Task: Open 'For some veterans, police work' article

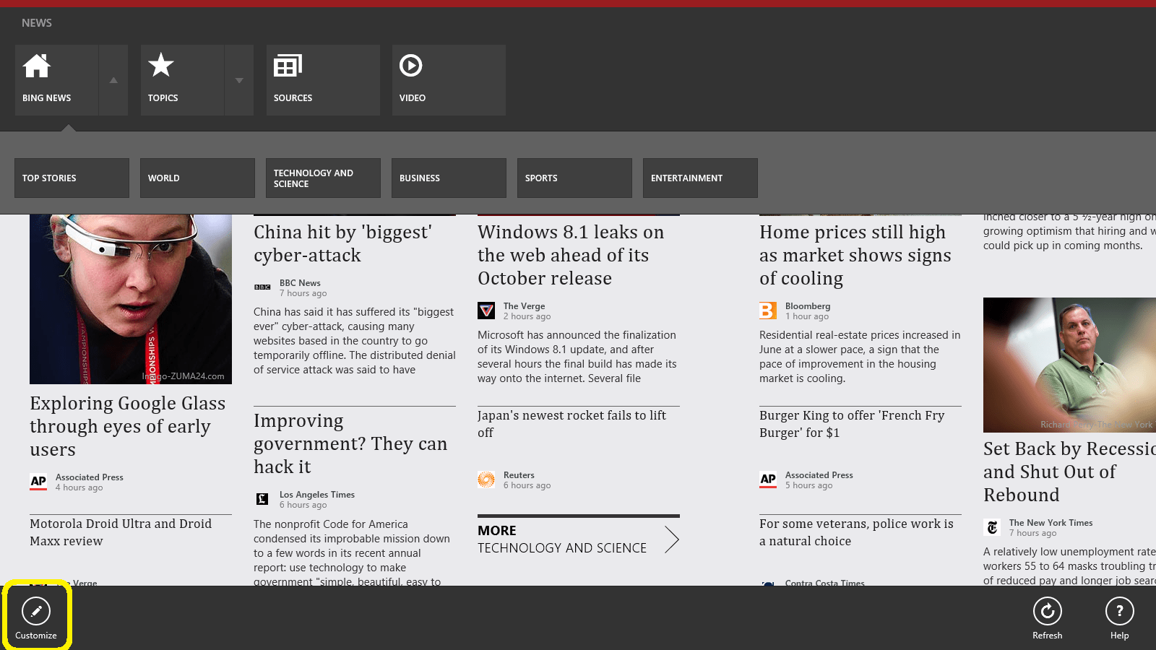Action: tap(856, 532)
